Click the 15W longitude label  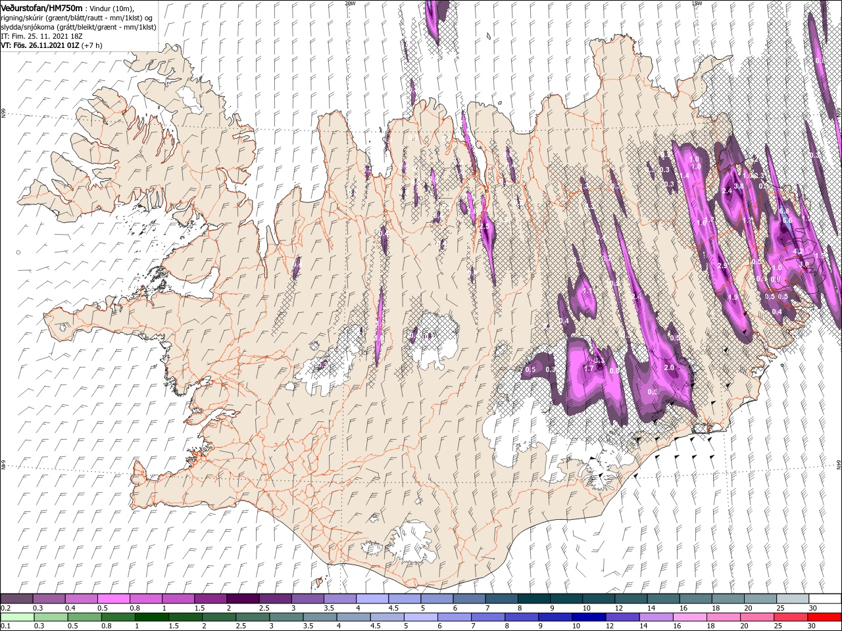pos(697,3)
